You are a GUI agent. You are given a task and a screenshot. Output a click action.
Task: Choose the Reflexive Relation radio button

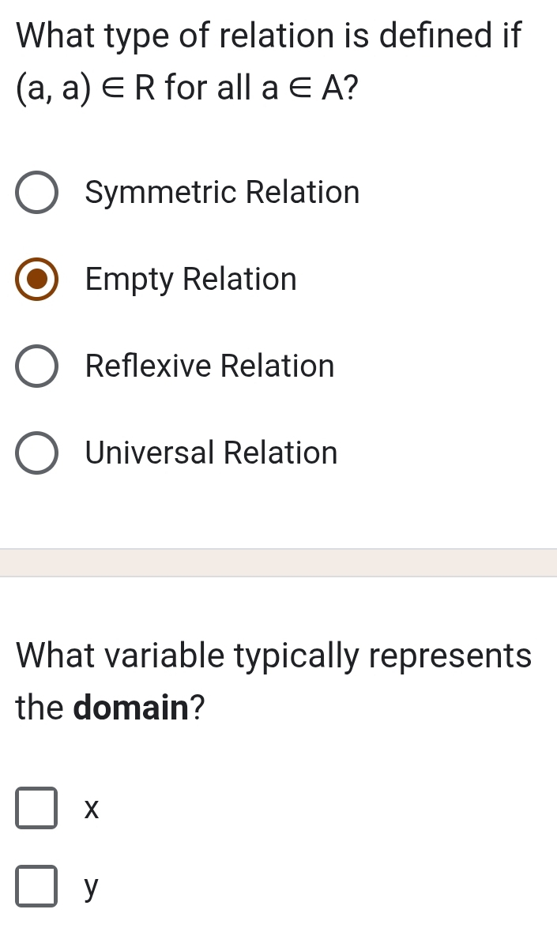click(x=36, y=366)
